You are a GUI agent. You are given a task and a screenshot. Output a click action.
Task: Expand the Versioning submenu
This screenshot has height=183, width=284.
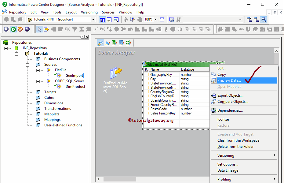pyautogui.click(x=244, y=155)
